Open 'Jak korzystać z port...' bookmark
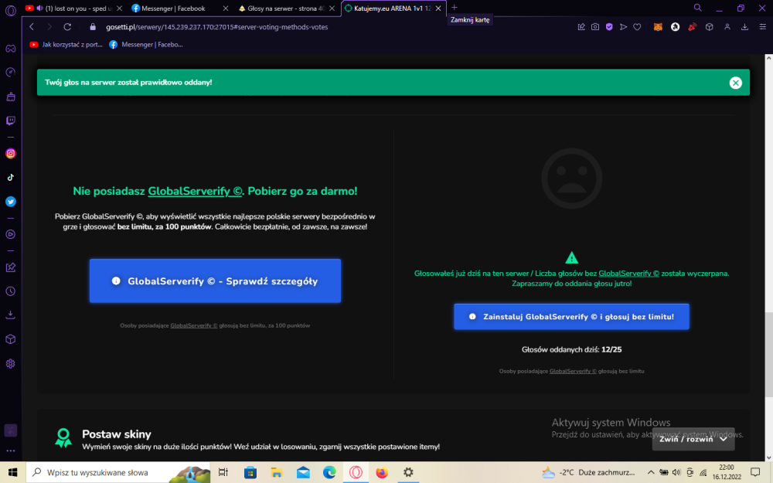 pos(66,44)
